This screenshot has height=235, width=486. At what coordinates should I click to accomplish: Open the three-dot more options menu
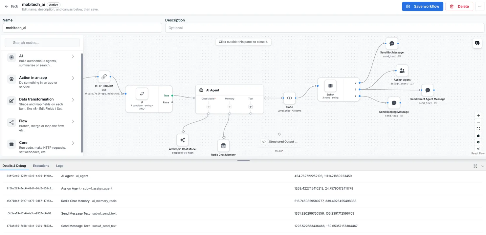480,6
